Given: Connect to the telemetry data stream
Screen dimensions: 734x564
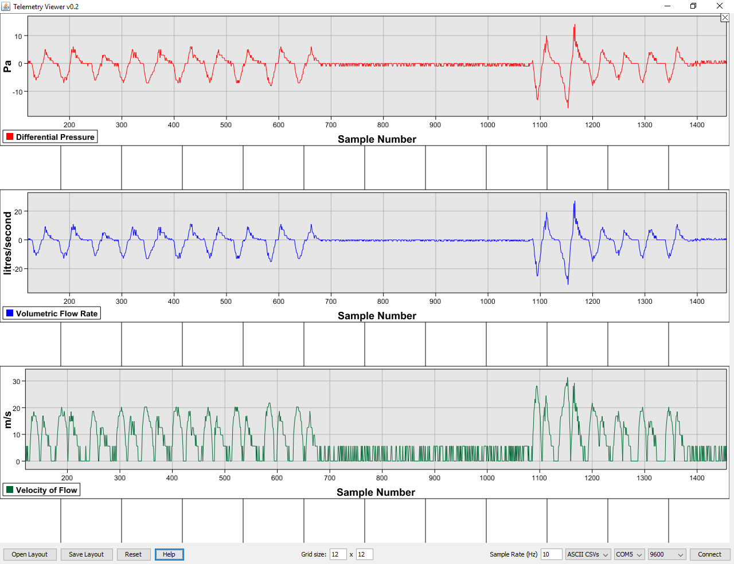Looking at the screenshot, I should 709,554.
